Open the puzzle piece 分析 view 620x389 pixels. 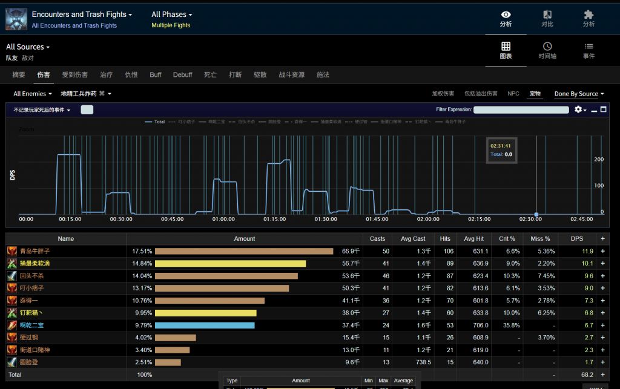[588, 18]
